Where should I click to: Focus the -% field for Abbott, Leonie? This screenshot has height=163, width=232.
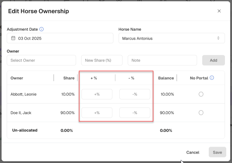[135, 94]
